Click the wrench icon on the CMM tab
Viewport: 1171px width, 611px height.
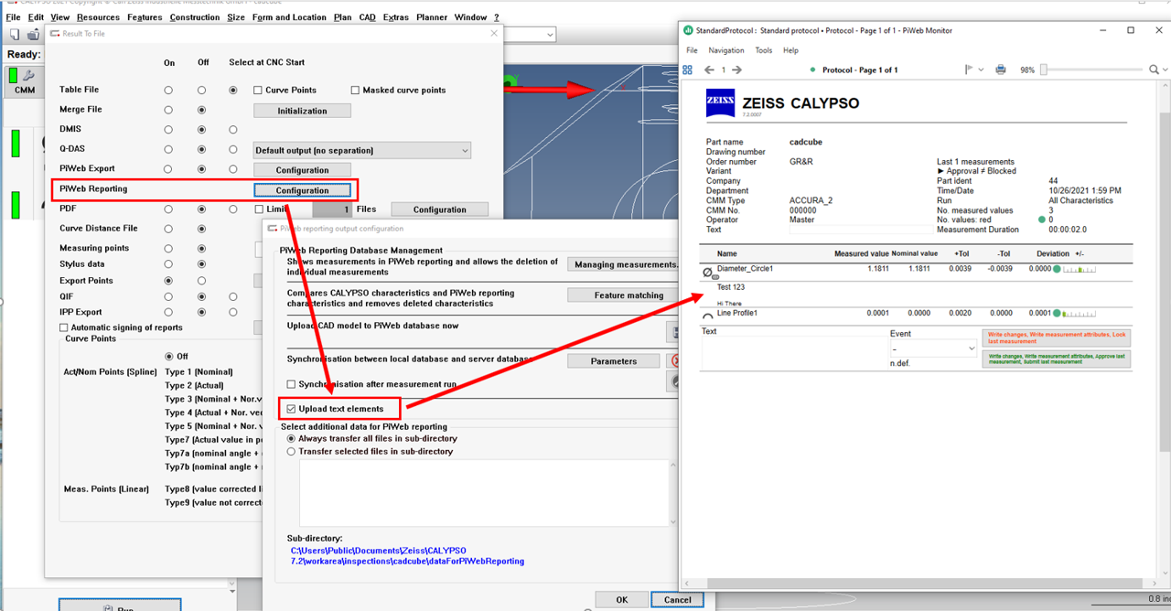[x=28, y=76]
